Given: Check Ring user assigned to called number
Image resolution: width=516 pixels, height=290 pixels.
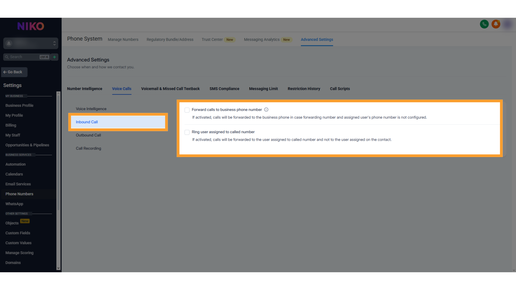Looking at the screenshot, I should pyautogui.click(x=187, y=132).
